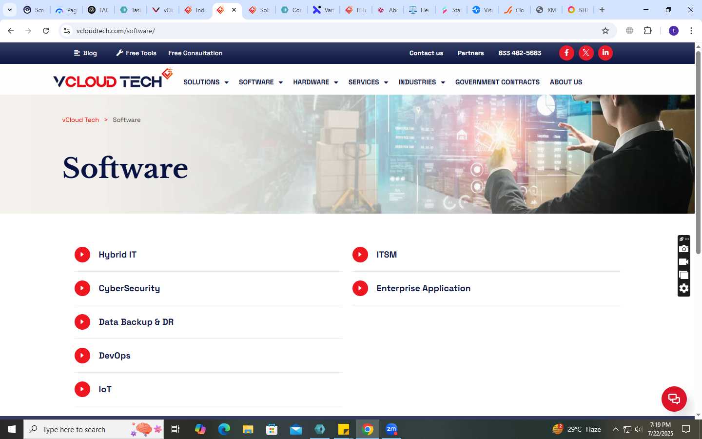Click the red play icon beside IoT
Screen dimensions: 702x439
[x=82, y=389]
